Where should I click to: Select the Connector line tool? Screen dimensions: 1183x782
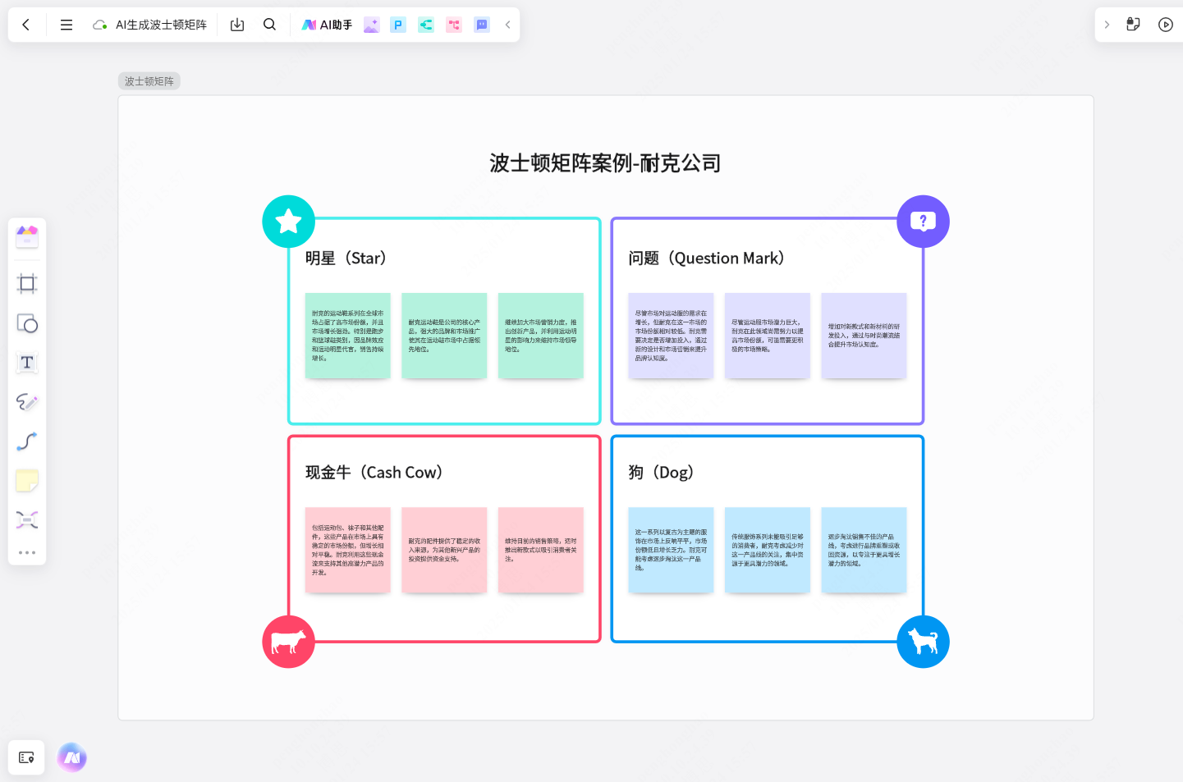coord(27,441)
